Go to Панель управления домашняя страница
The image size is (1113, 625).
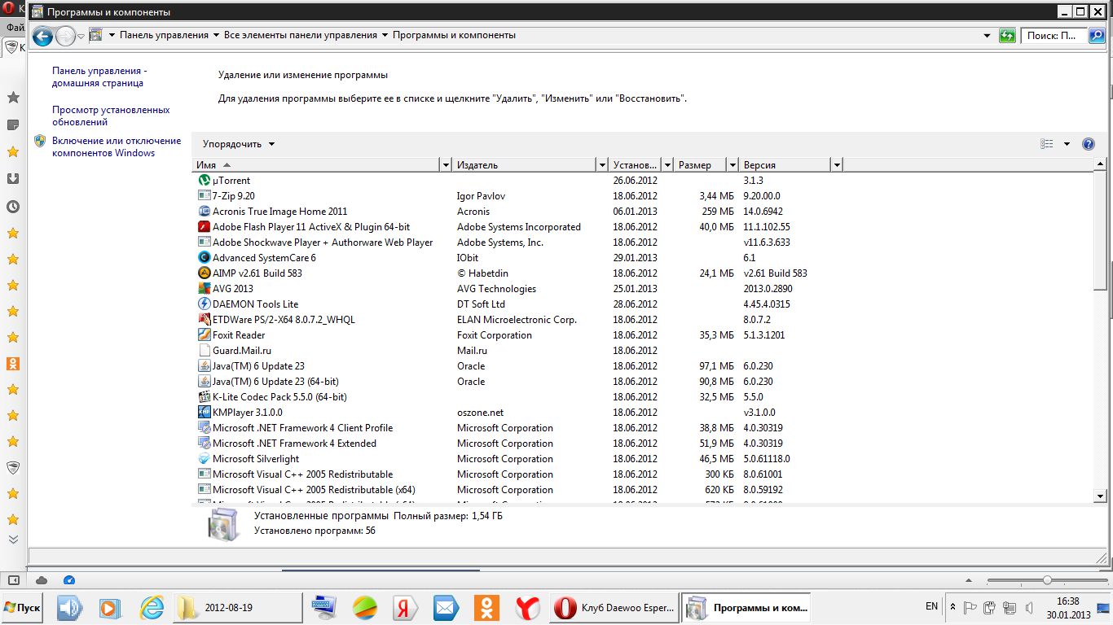[x=99, y=76]
